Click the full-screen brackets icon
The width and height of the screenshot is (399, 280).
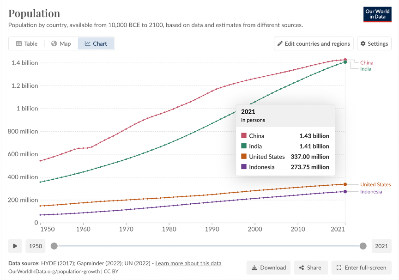tap(339, 268)
